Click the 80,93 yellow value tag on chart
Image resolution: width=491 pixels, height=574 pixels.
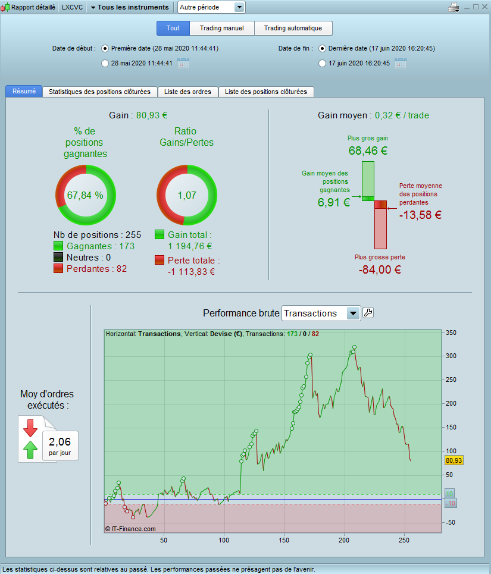click(x=454, y=460)
